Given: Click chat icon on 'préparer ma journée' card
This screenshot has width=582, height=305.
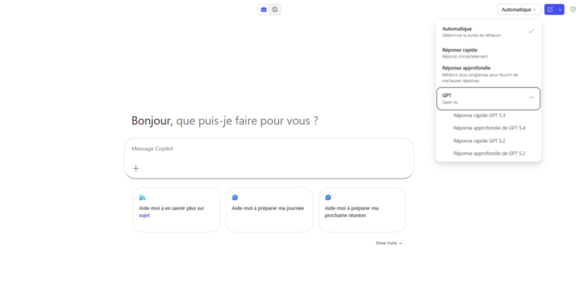Looking at the screenshot, I should [x=235, y=198].
